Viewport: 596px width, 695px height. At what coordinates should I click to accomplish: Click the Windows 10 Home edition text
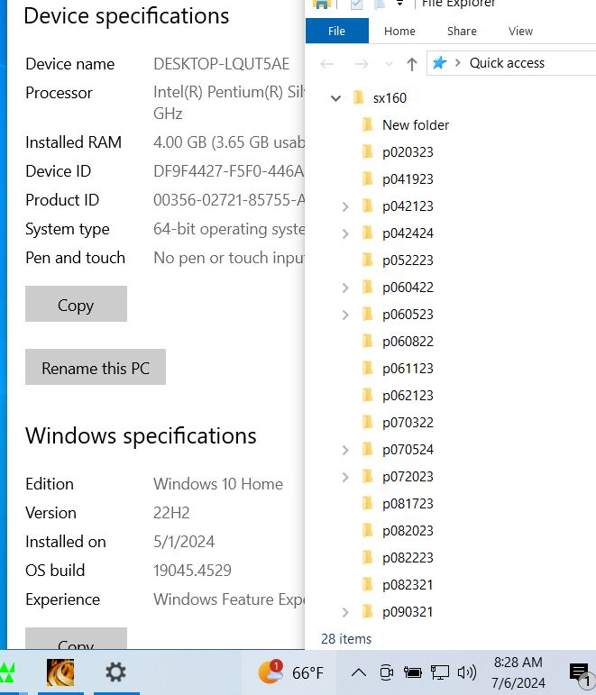click(217, 484)
